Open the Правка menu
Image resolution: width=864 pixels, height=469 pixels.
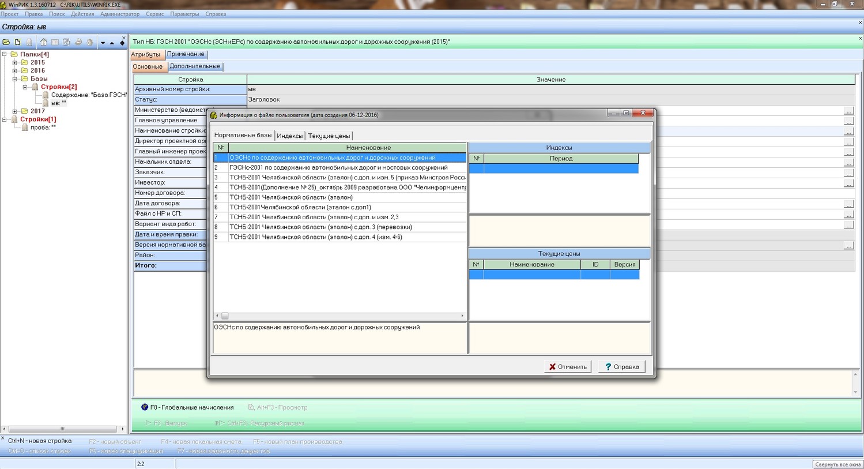34,14
